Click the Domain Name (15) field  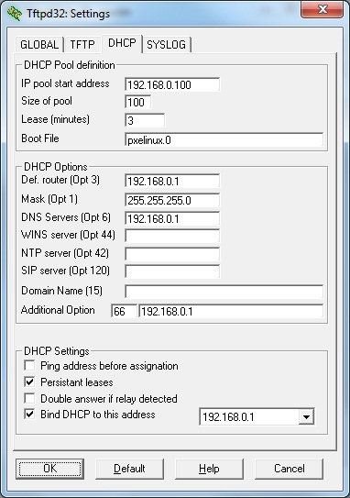pos(224,292)
